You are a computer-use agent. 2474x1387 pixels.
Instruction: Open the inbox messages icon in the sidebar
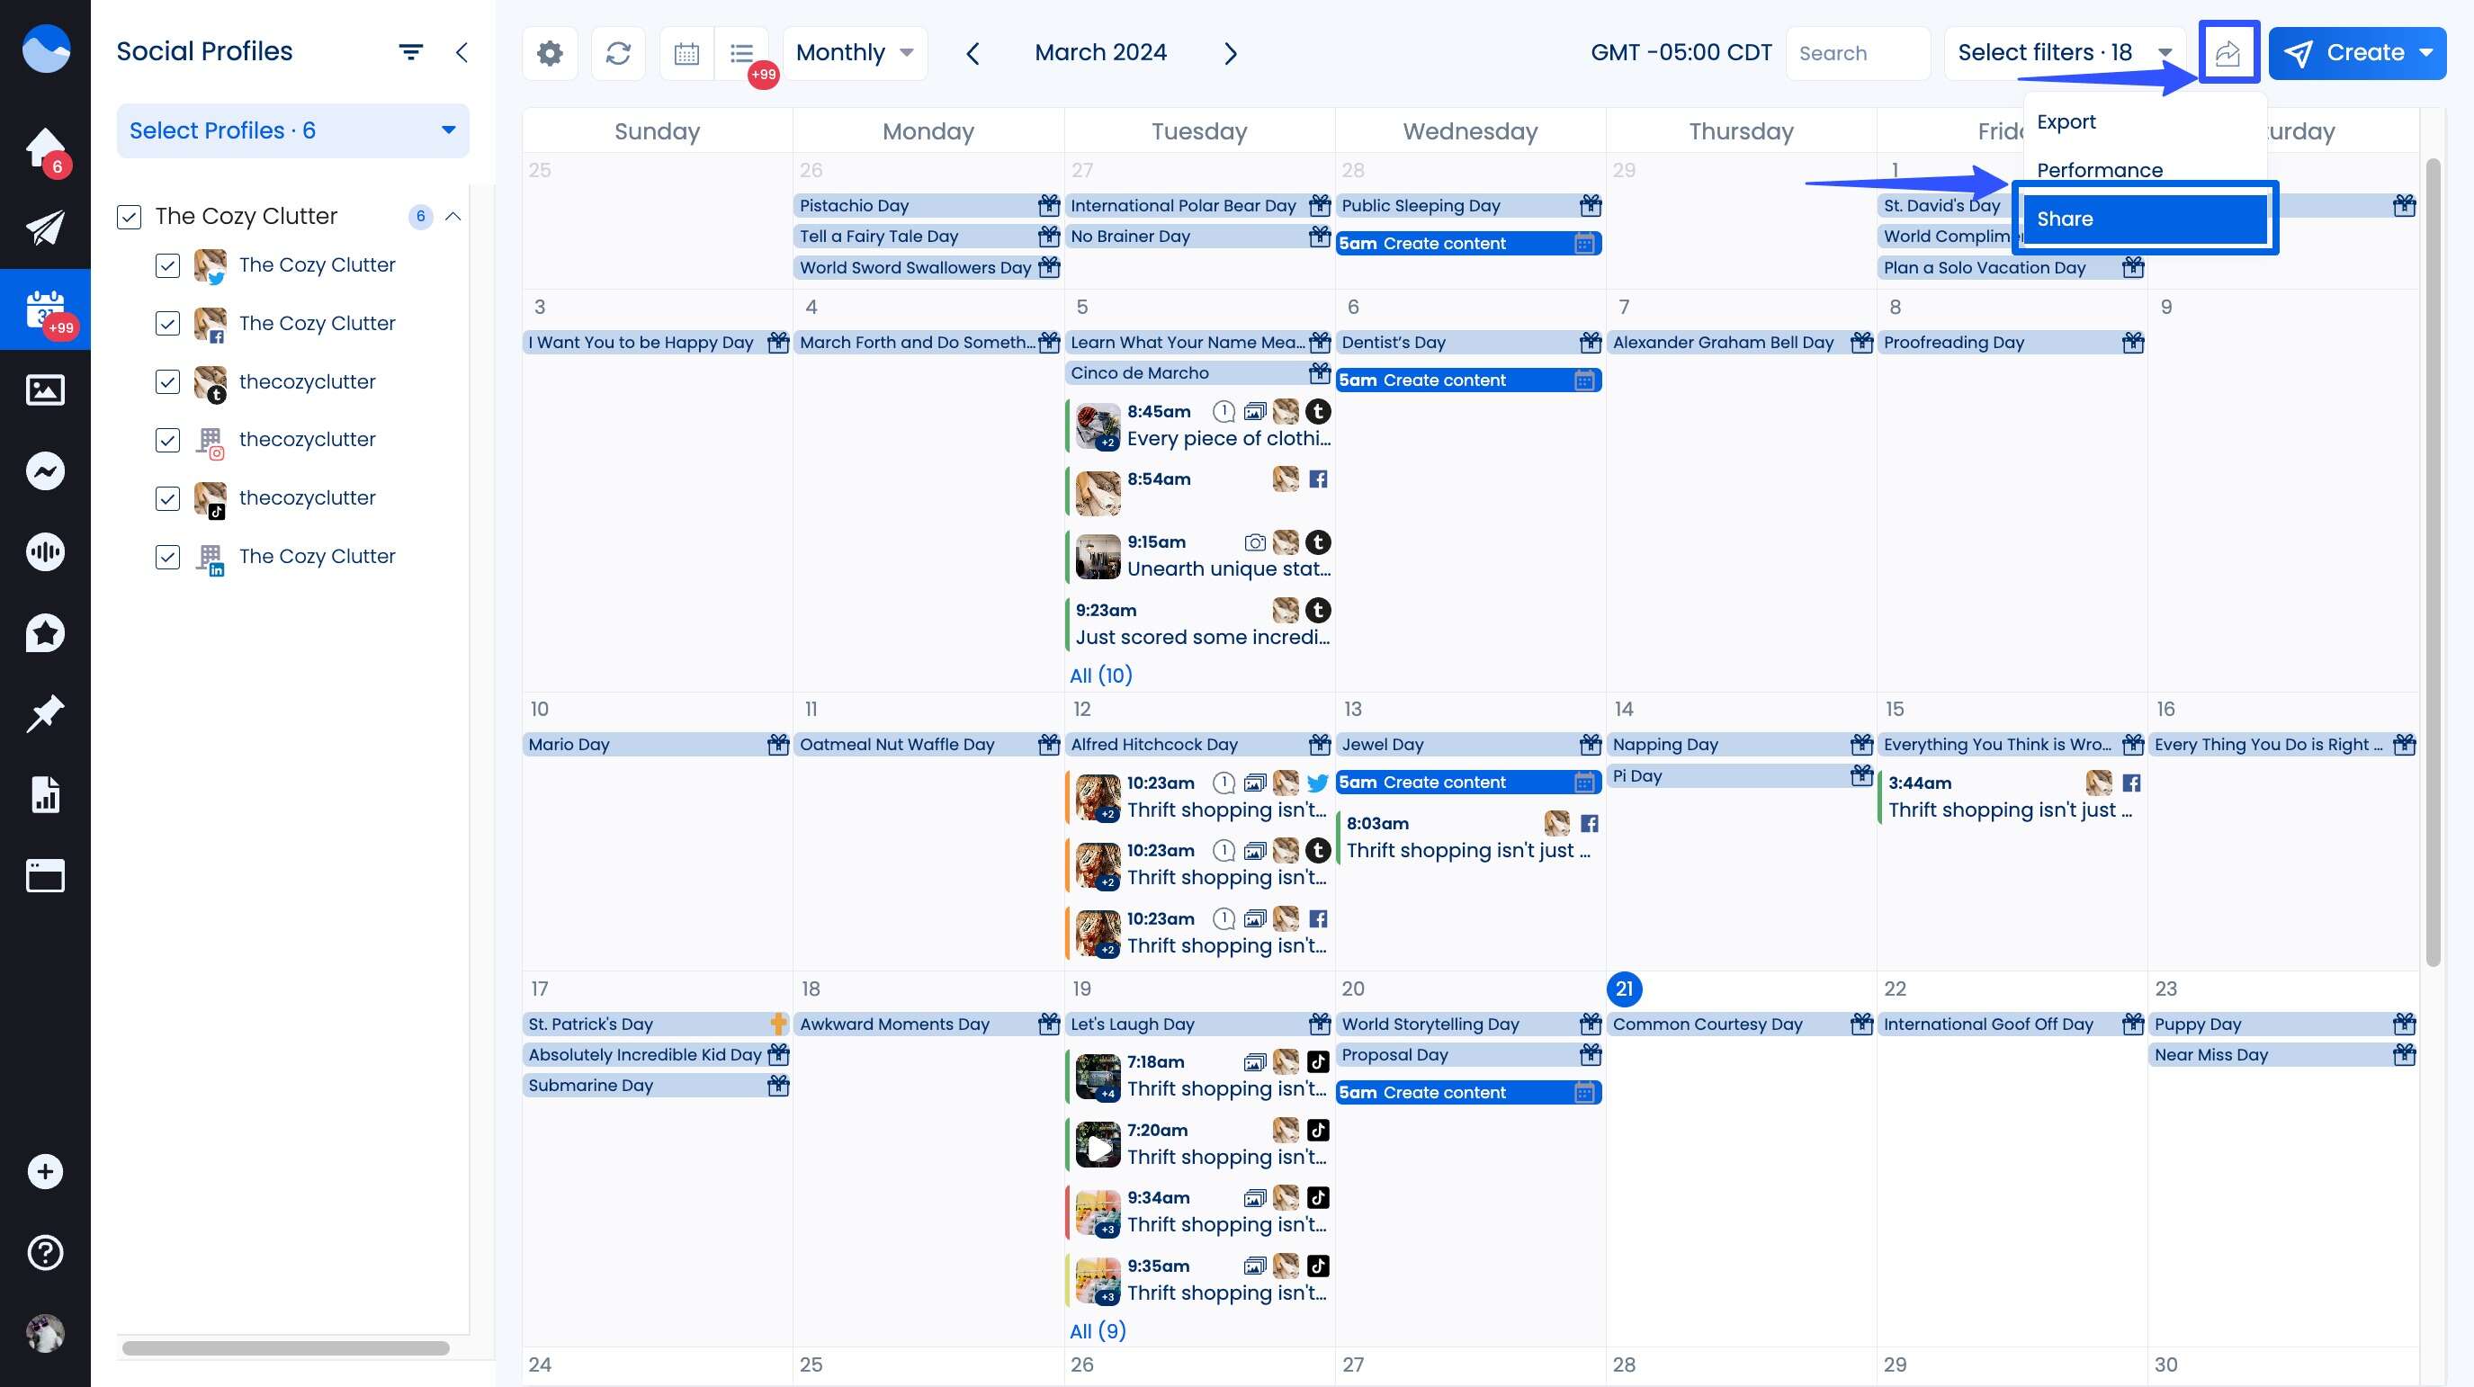tap(45, 470)
